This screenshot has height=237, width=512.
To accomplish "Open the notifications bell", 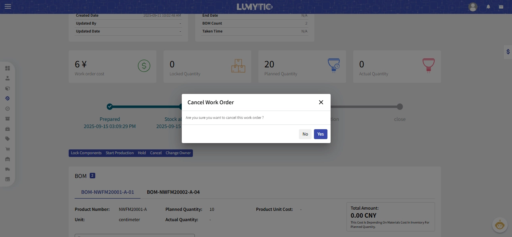I will tap(488, 7).
